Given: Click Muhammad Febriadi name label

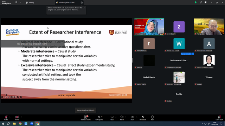Looking at the screenshot, I should click(174, 68).
